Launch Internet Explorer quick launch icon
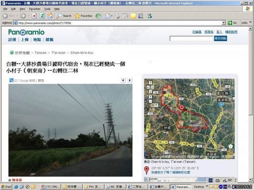 pos(16,187)
